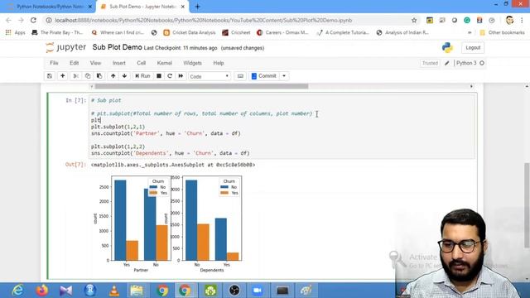Click the Out[7] output prompt
530x298 pixels.
point(75,165)
